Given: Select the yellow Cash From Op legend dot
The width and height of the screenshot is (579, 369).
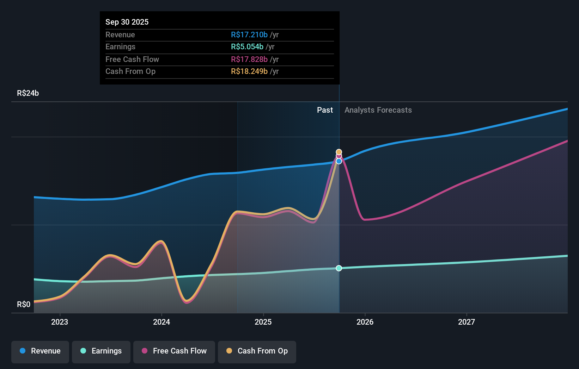Looking at the screenshot, I should click(x=229, y=351).
